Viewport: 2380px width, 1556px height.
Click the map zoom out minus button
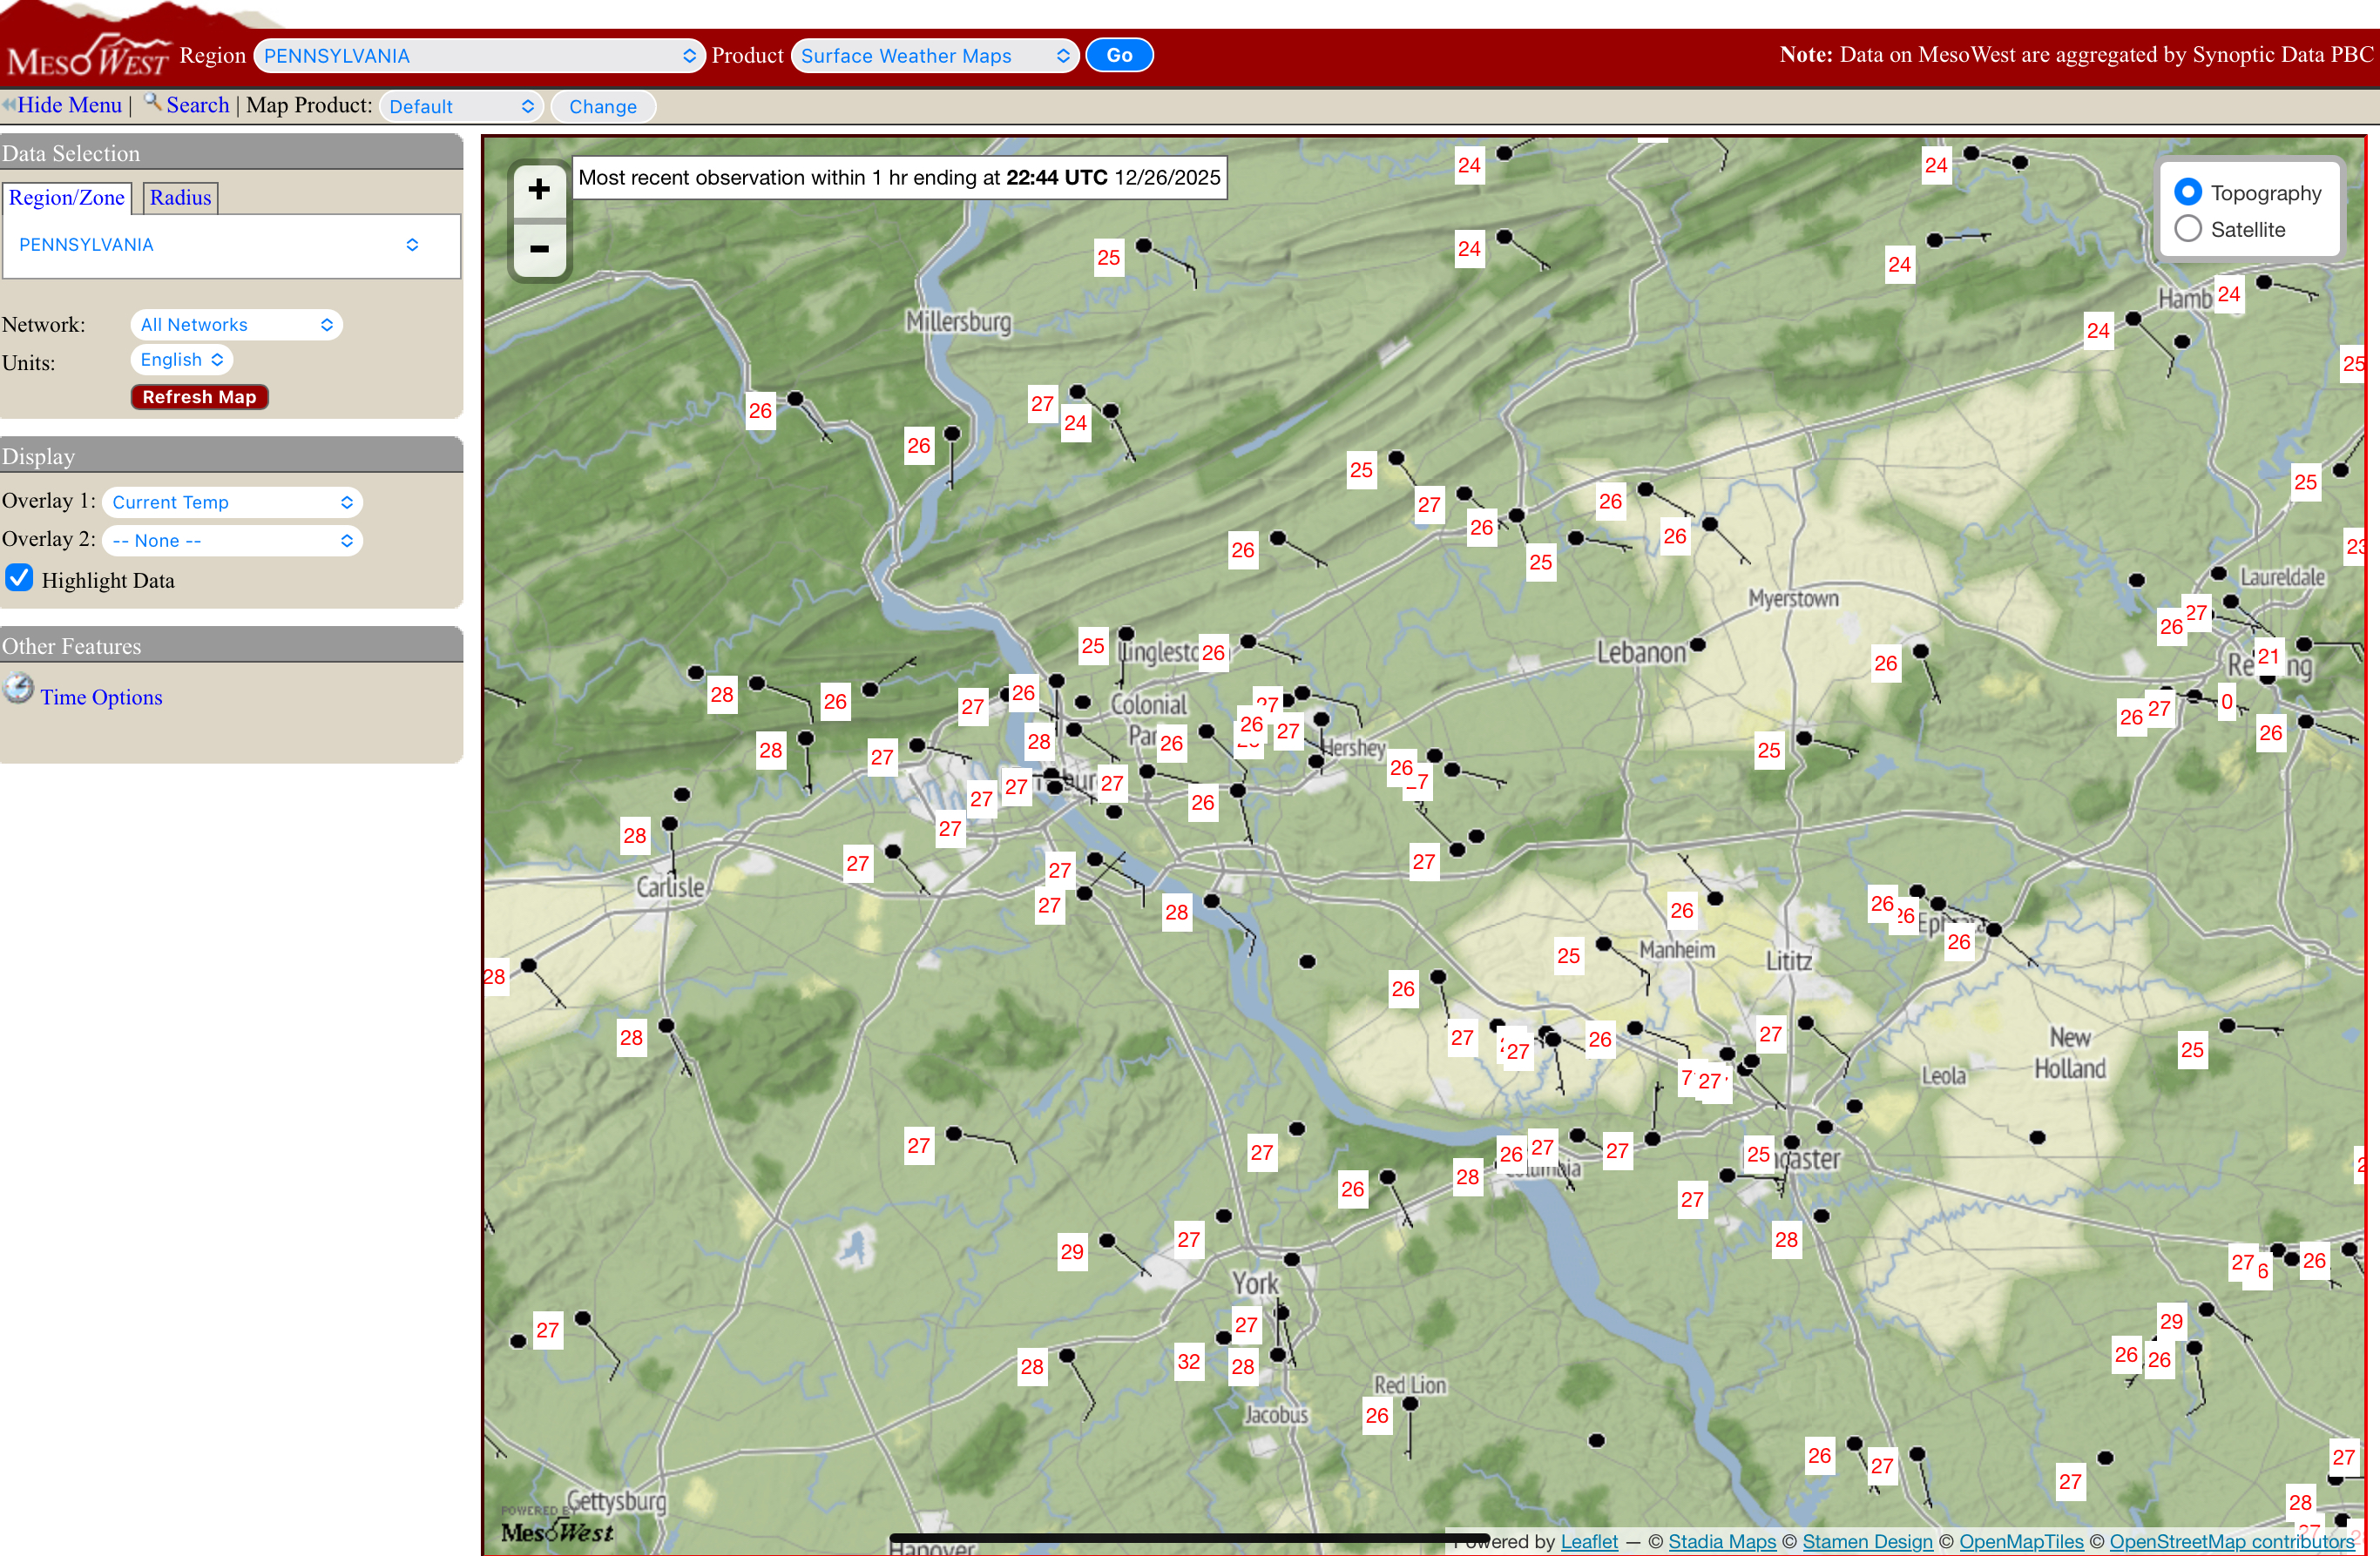pyautogui.click(x=539, y=249)
